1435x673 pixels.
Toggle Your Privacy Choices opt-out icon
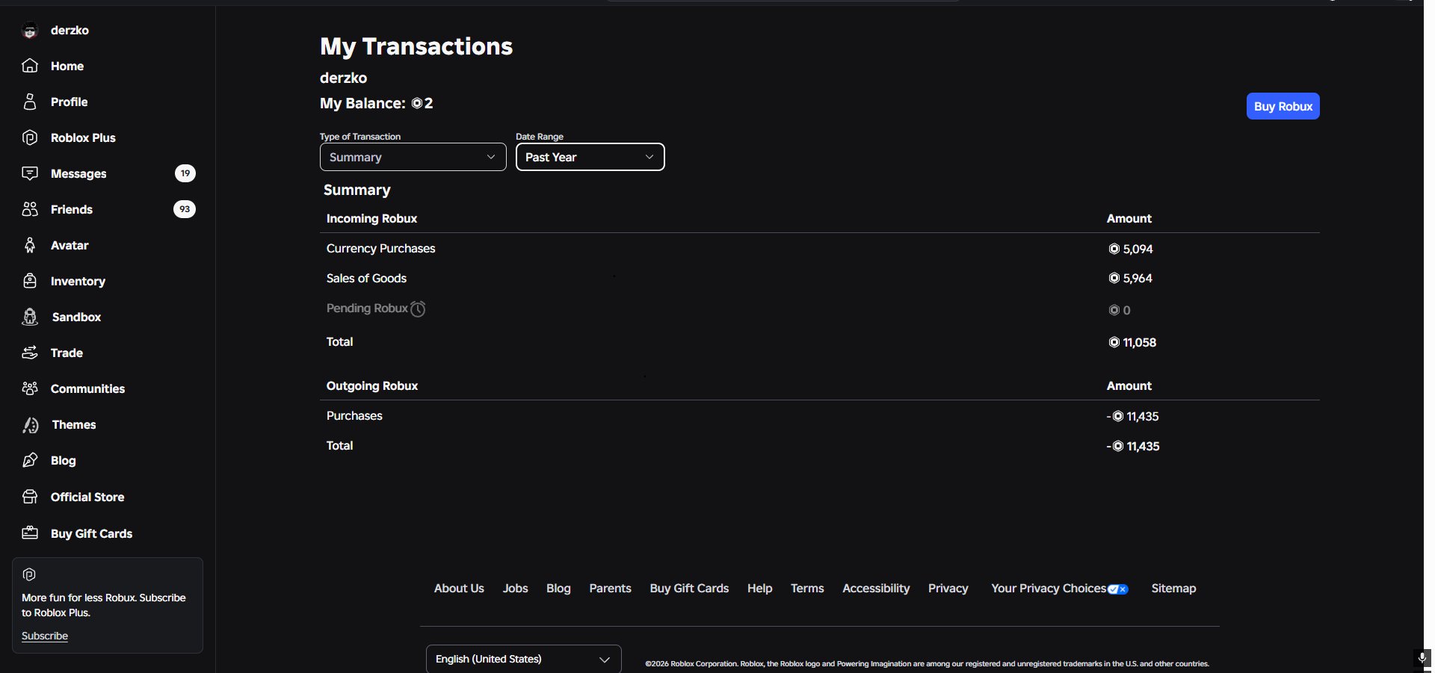tap(1118, 589)
